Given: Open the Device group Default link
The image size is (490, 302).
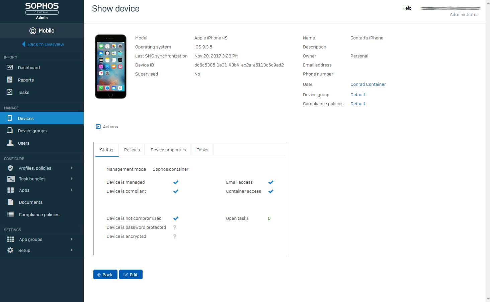Looking at the screenshot, I should (357, 95).
